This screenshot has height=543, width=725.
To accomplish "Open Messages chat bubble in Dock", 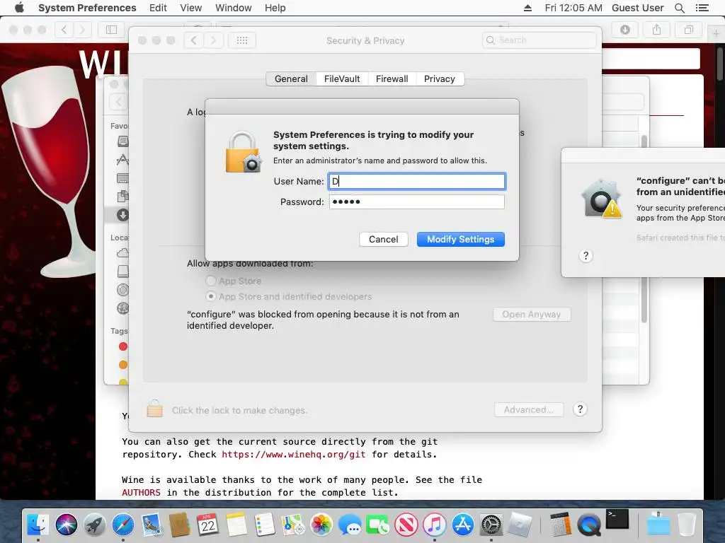I will point(350,525).
